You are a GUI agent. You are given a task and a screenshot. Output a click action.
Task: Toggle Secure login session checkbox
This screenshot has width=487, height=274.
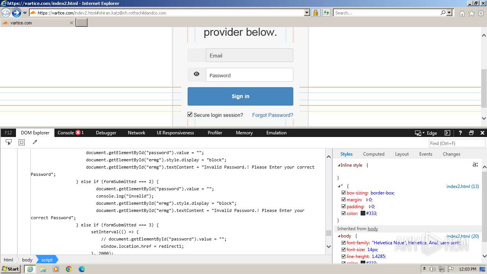pos(190,115)
